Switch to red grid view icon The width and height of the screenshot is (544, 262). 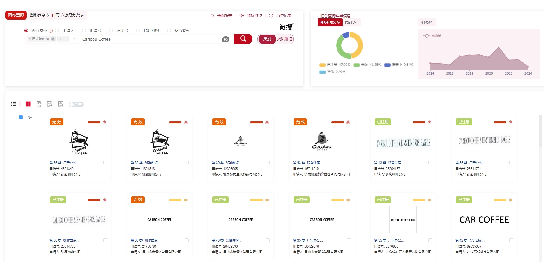click(x=28, y=104)
